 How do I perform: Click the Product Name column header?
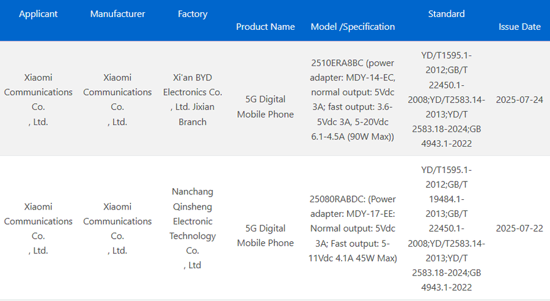(x=265, y=27)
